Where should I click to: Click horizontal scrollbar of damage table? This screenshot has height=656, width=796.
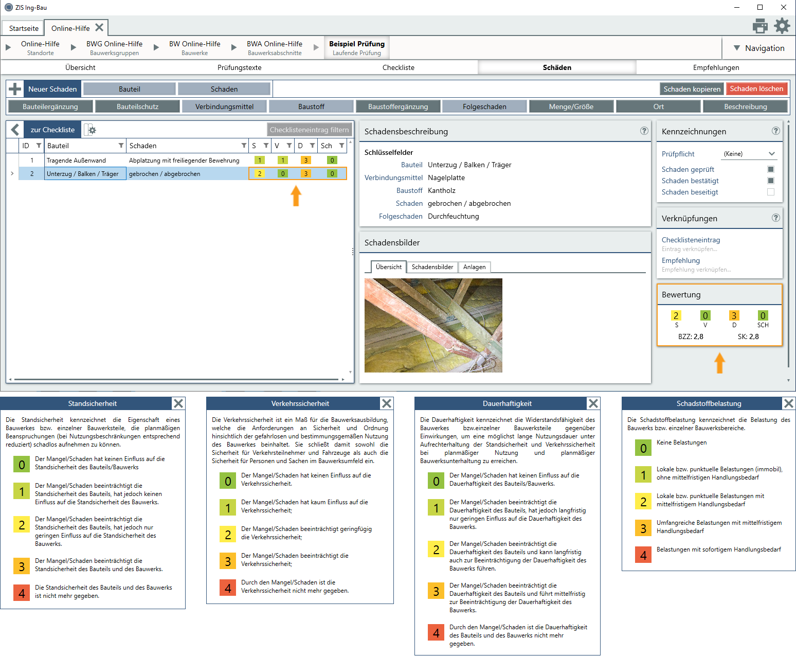click(177, 380)
